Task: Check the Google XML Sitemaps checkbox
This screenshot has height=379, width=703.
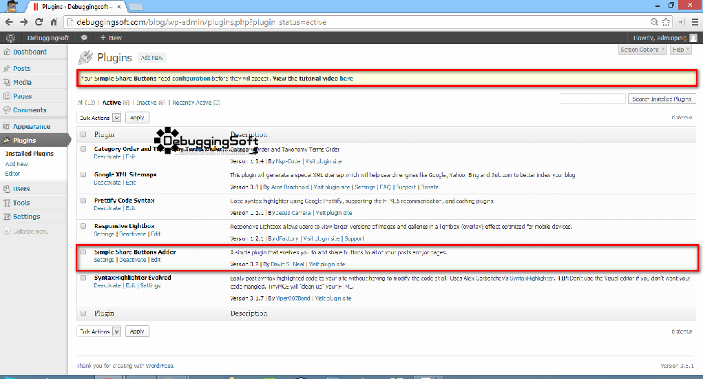Action: pyautogui.click(x=83, y=174)
